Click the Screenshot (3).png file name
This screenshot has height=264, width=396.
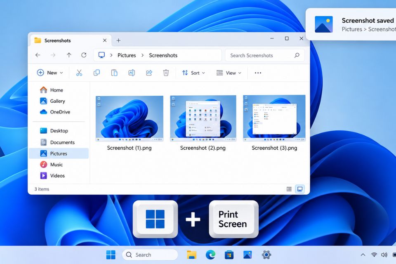(x=274, y=148)
